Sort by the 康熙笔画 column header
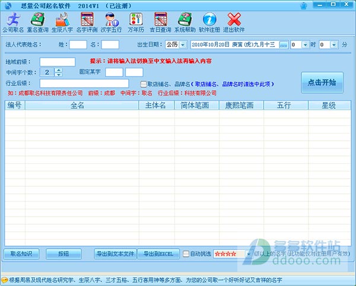 click(x=241, y=105)
